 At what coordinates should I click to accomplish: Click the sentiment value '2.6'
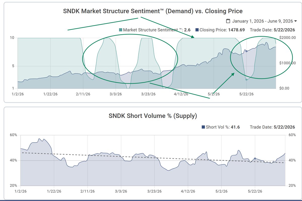tap(187, 30)
